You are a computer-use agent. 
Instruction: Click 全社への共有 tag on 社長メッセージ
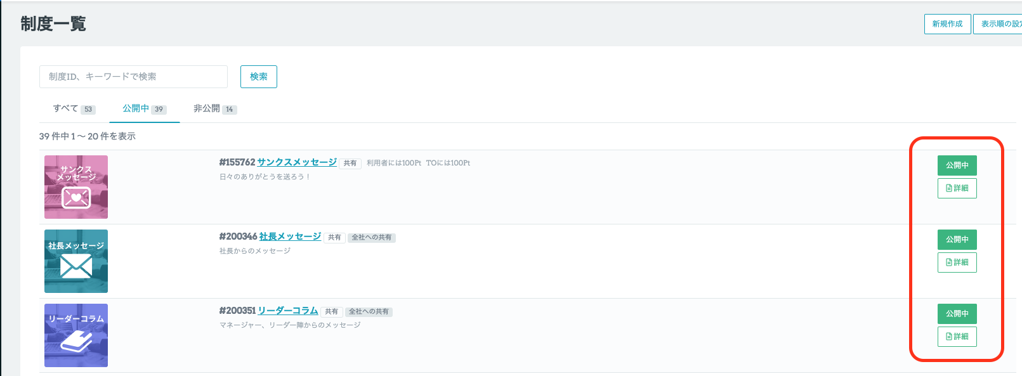(x=372, y=238)
